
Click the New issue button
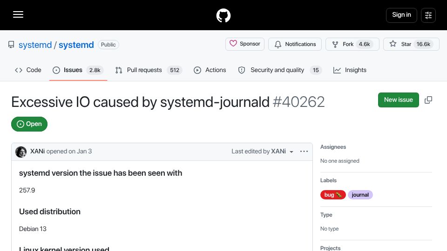[x=398, y=100]
